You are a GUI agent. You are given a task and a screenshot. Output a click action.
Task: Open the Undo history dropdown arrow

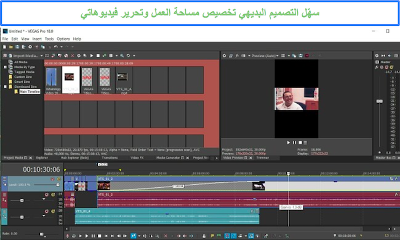click(x=61, y=47)
